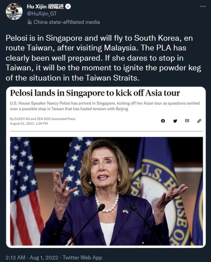The image size is (211, 262).
Task: Click the tweet body text about Pelosi
Action: click(104, 58)
